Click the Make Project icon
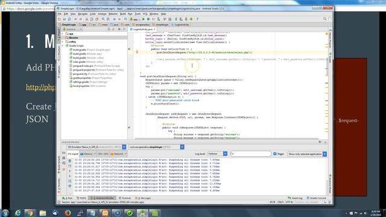 [125, 19]
